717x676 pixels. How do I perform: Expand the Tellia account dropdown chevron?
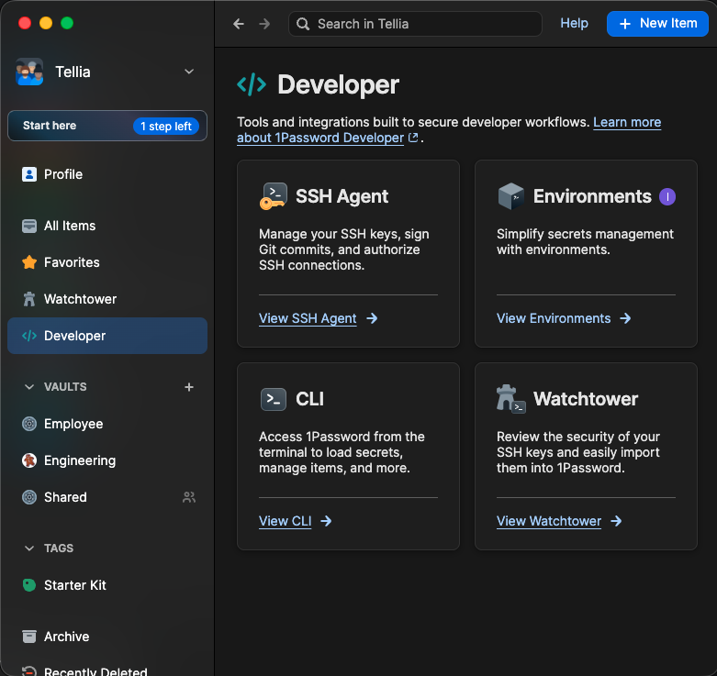pos(189,72)
